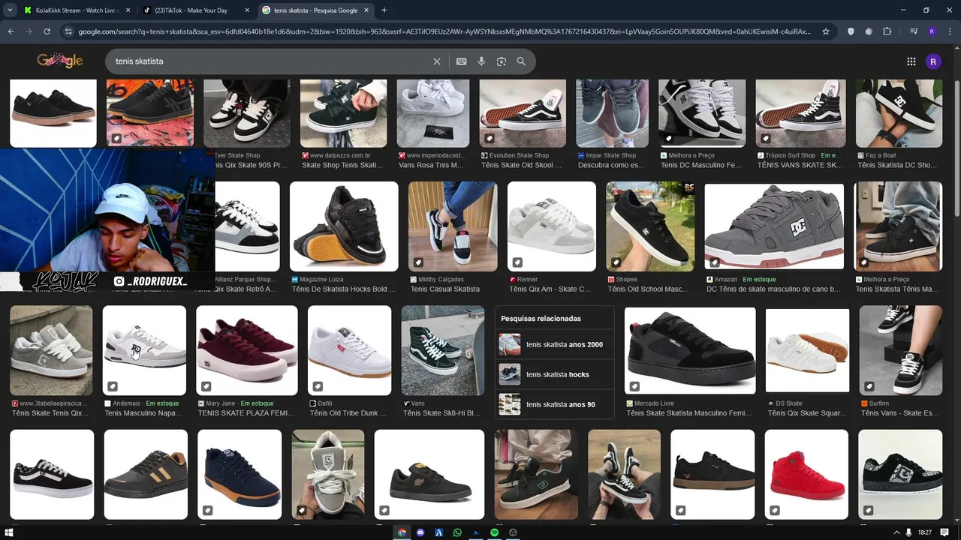Screen dimensions: 961x540
Task: Click the tenis skatista search field
Action: [x=270, y=61]
